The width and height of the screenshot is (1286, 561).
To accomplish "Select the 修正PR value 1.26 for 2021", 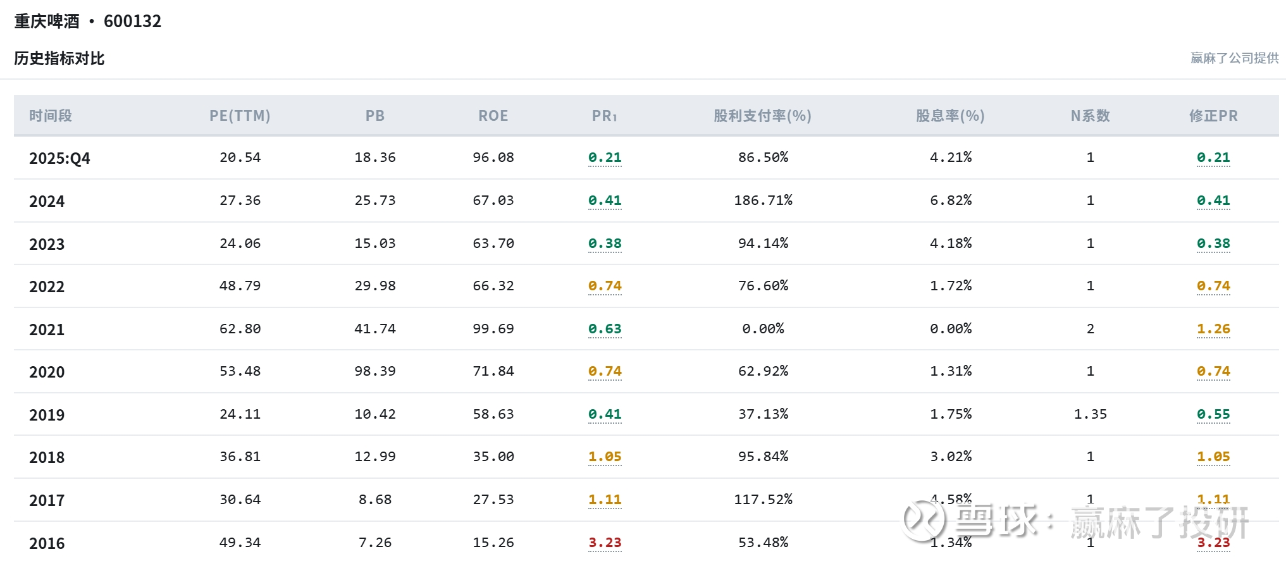I will click(1213, 329).
